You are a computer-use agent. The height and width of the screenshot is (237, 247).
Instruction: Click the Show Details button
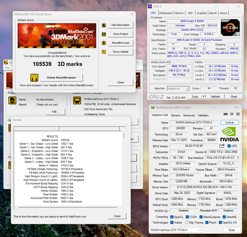click(120, 52)
